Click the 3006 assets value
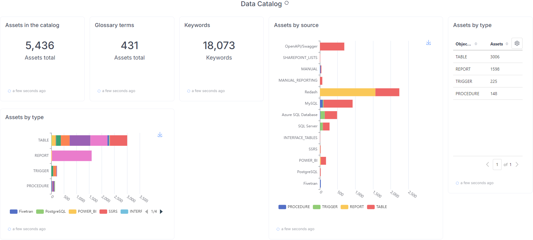Screen dimensions: 533x240 click(495, 57)
